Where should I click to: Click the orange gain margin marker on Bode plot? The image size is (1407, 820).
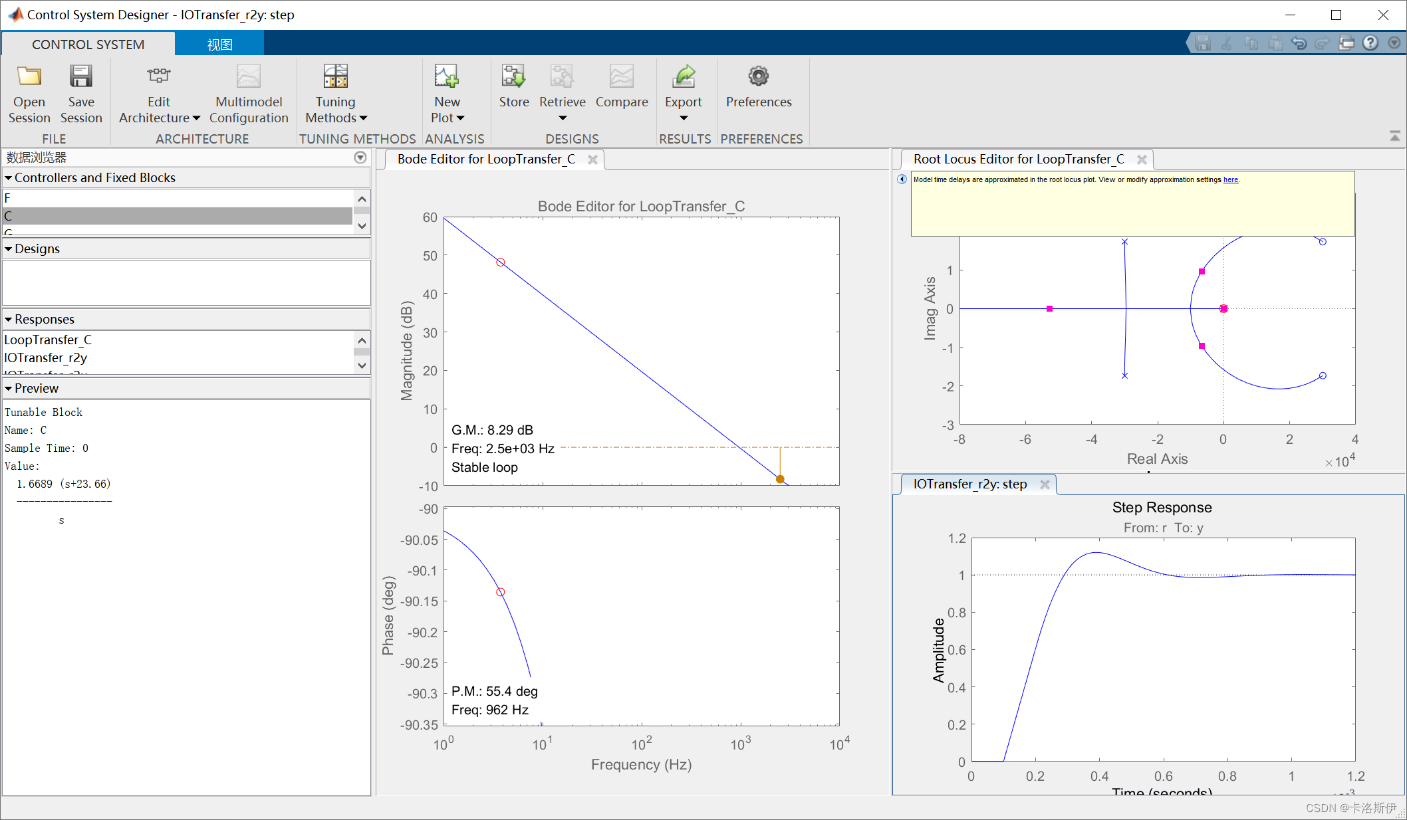pos(780,479)
